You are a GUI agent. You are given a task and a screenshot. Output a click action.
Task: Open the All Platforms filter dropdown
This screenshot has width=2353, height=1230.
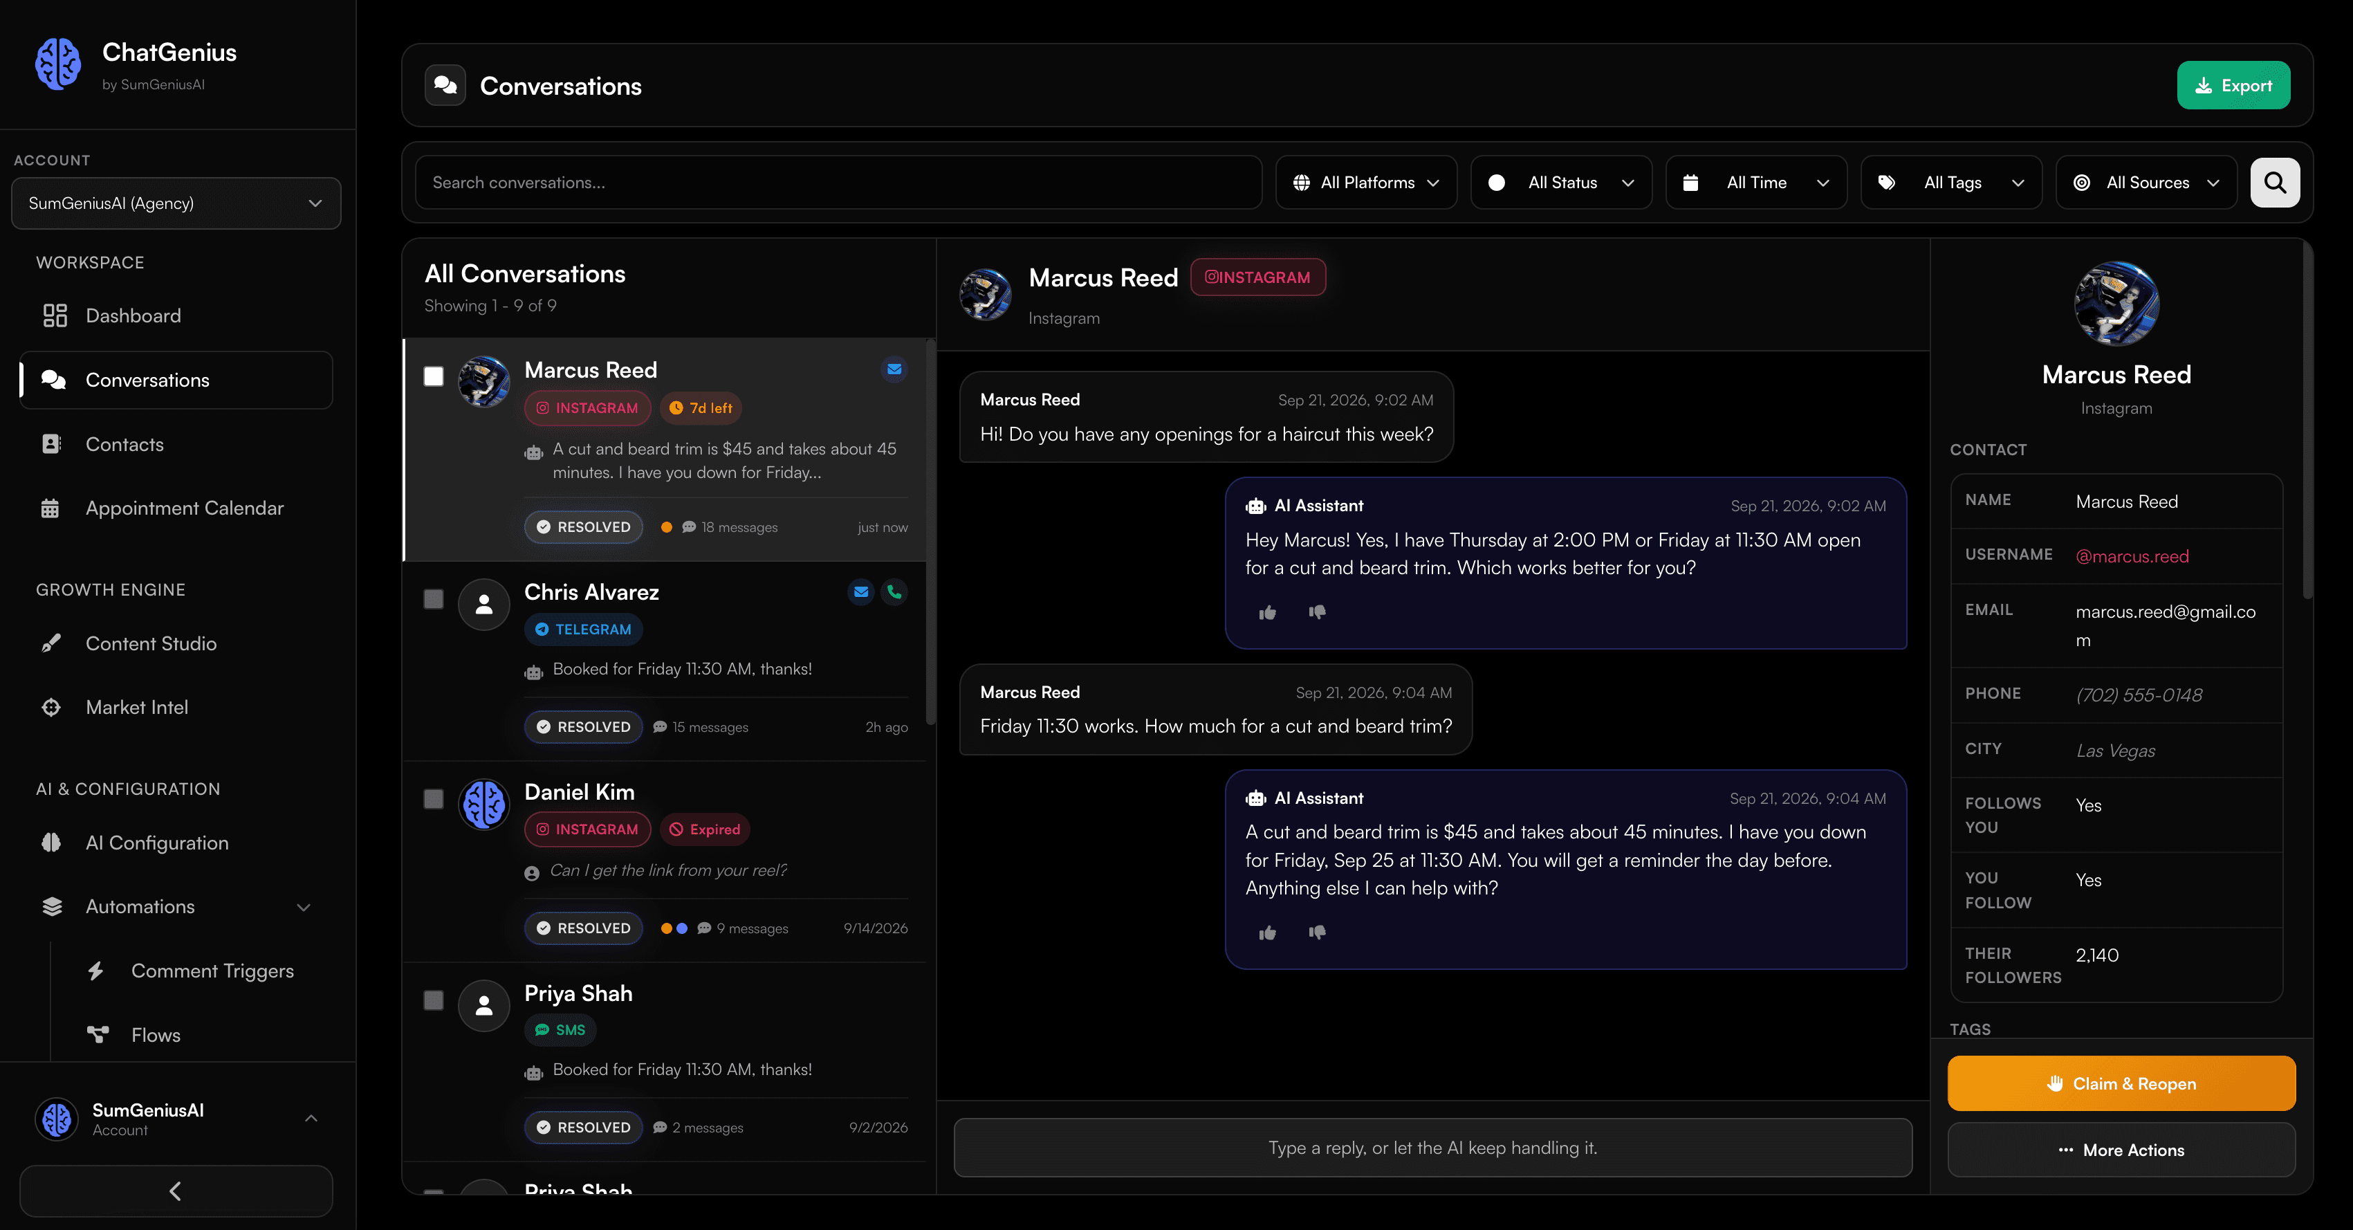click(1367, 183)
